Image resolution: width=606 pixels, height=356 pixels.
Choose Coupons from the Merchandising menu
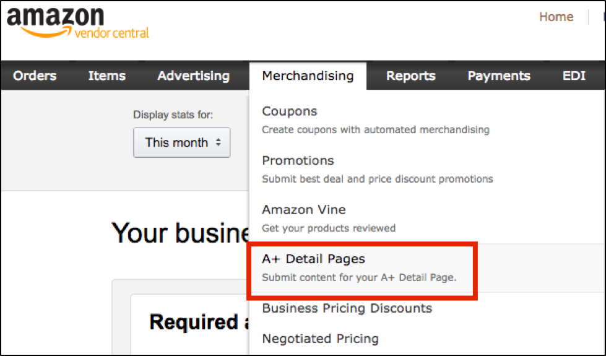pos(290,111)
